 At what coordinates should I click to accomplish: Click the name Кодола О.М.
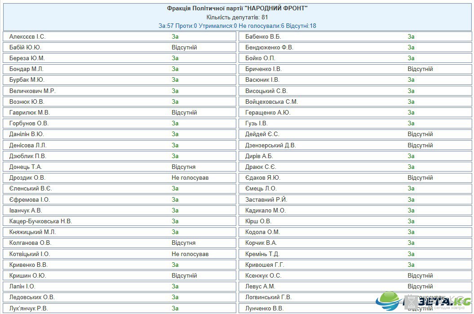(x=262, y=232)
